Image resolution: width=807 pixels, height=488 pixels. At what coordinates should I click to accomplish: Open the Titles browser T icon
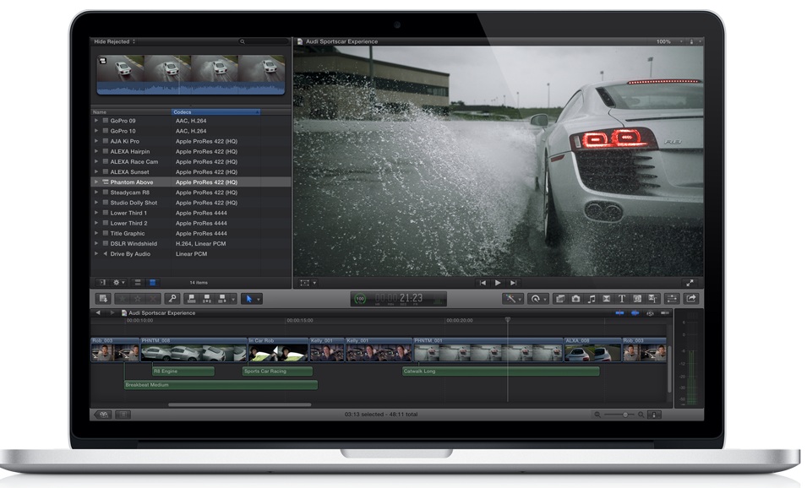tap(622, 298)
